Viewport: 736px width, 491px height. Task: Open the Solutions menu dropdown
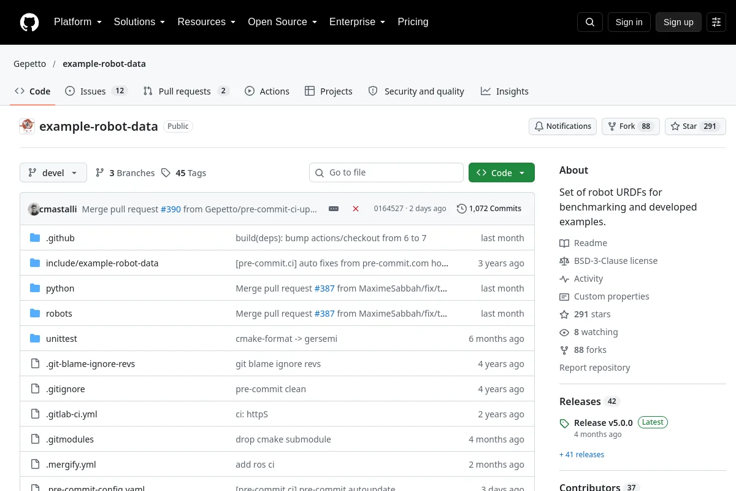pyautogui.click(x=139, y=22)
